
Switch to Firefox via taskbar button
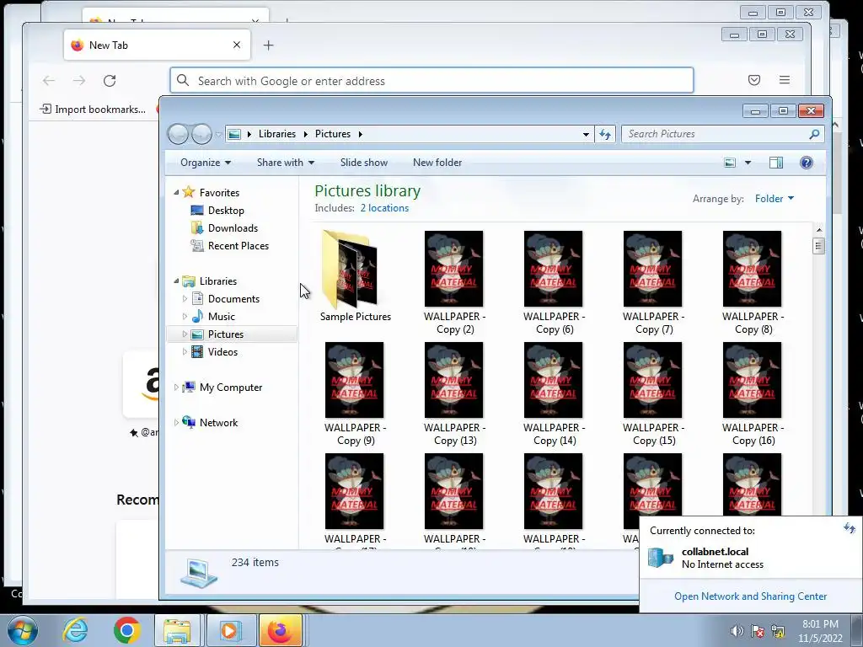pyautogui.click(x=280, y=630)
